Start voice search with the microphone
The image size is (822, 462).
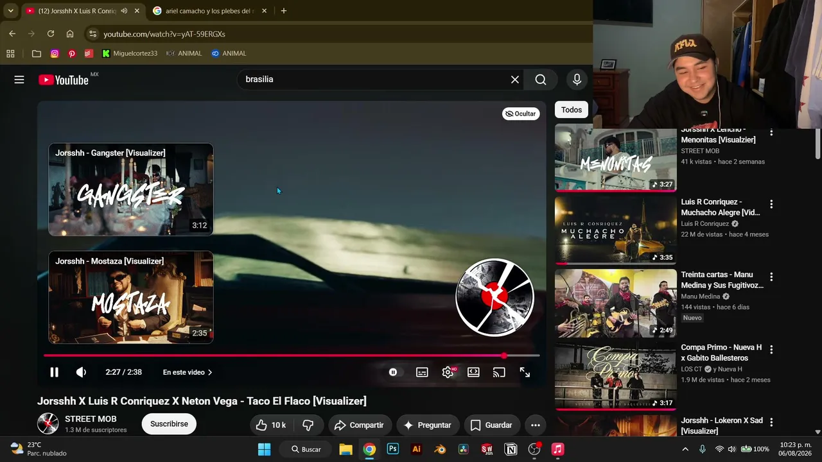tap(577, 80)
